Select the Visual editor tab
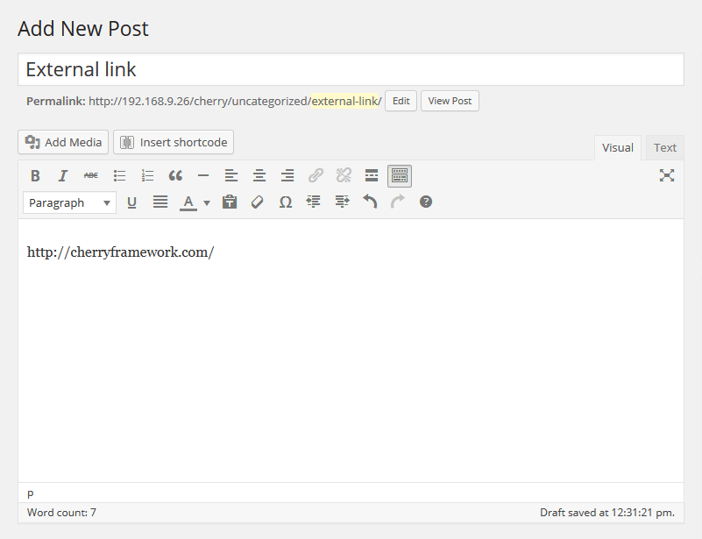The height and width of the screenshot is (539, 702). point(617,147)
